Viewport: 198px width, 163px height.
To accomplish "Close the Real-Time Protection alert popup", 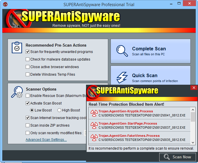I will pos(194,88).
